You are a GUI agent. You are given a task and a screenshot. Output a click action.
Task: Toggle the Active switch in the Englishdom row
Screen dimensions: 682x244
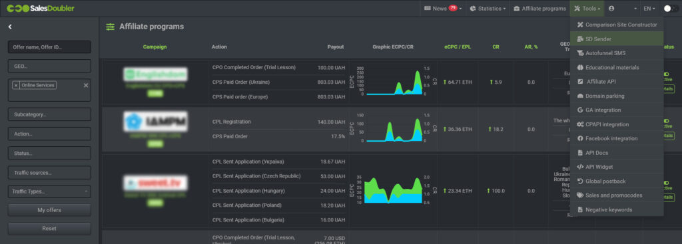pyautogui.click(x=666, y=74)
